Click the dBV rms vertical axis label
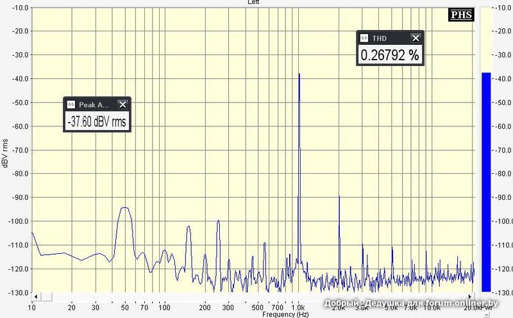Image resolution: width=513 pixels, height=318 pixels. click(x=5, y=153)
